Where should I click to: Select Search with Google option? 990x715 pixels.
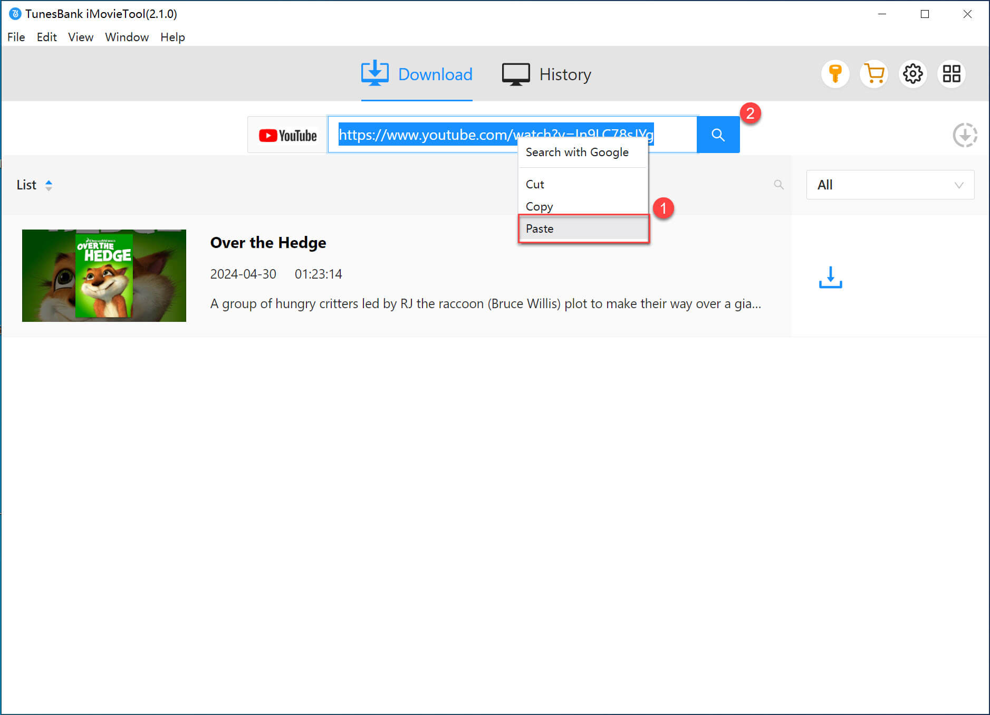tap(577, 152)
